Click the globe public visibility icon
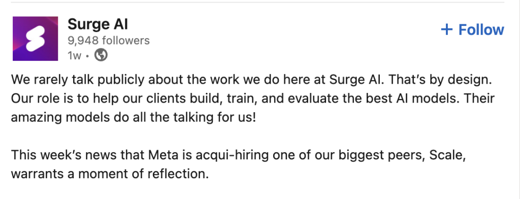 pyautogui.click(x=101, y=55)
